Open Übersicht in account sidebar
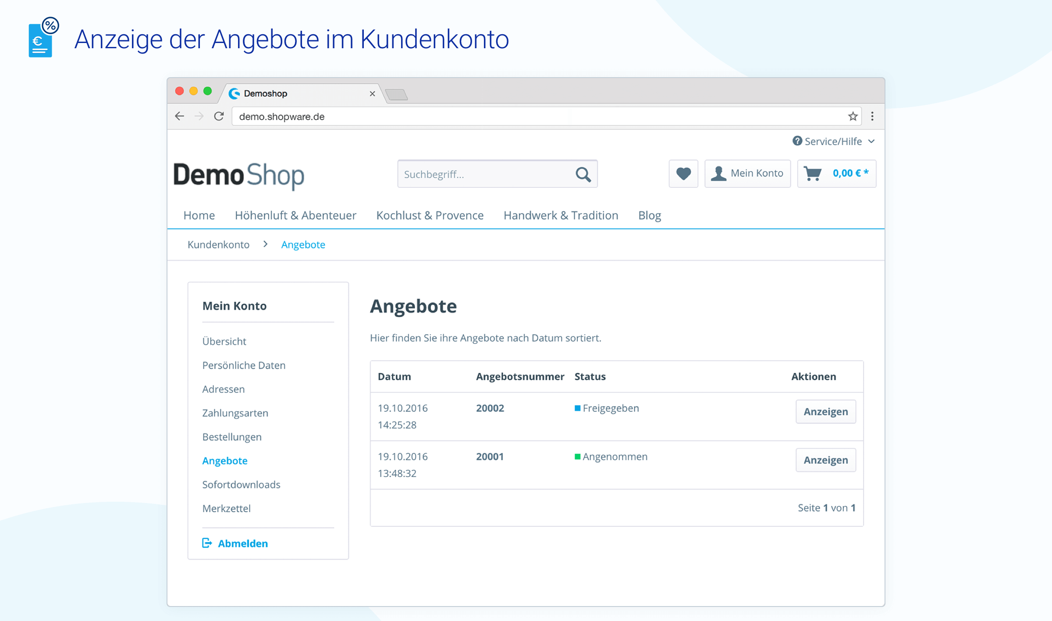Viewport: 1052px width, 621px height. point(224,341)
